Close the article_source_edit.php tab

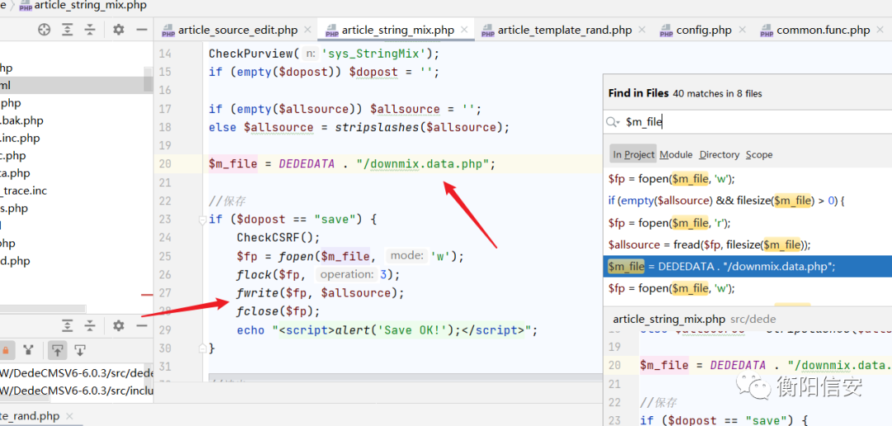tap(308, 30)
